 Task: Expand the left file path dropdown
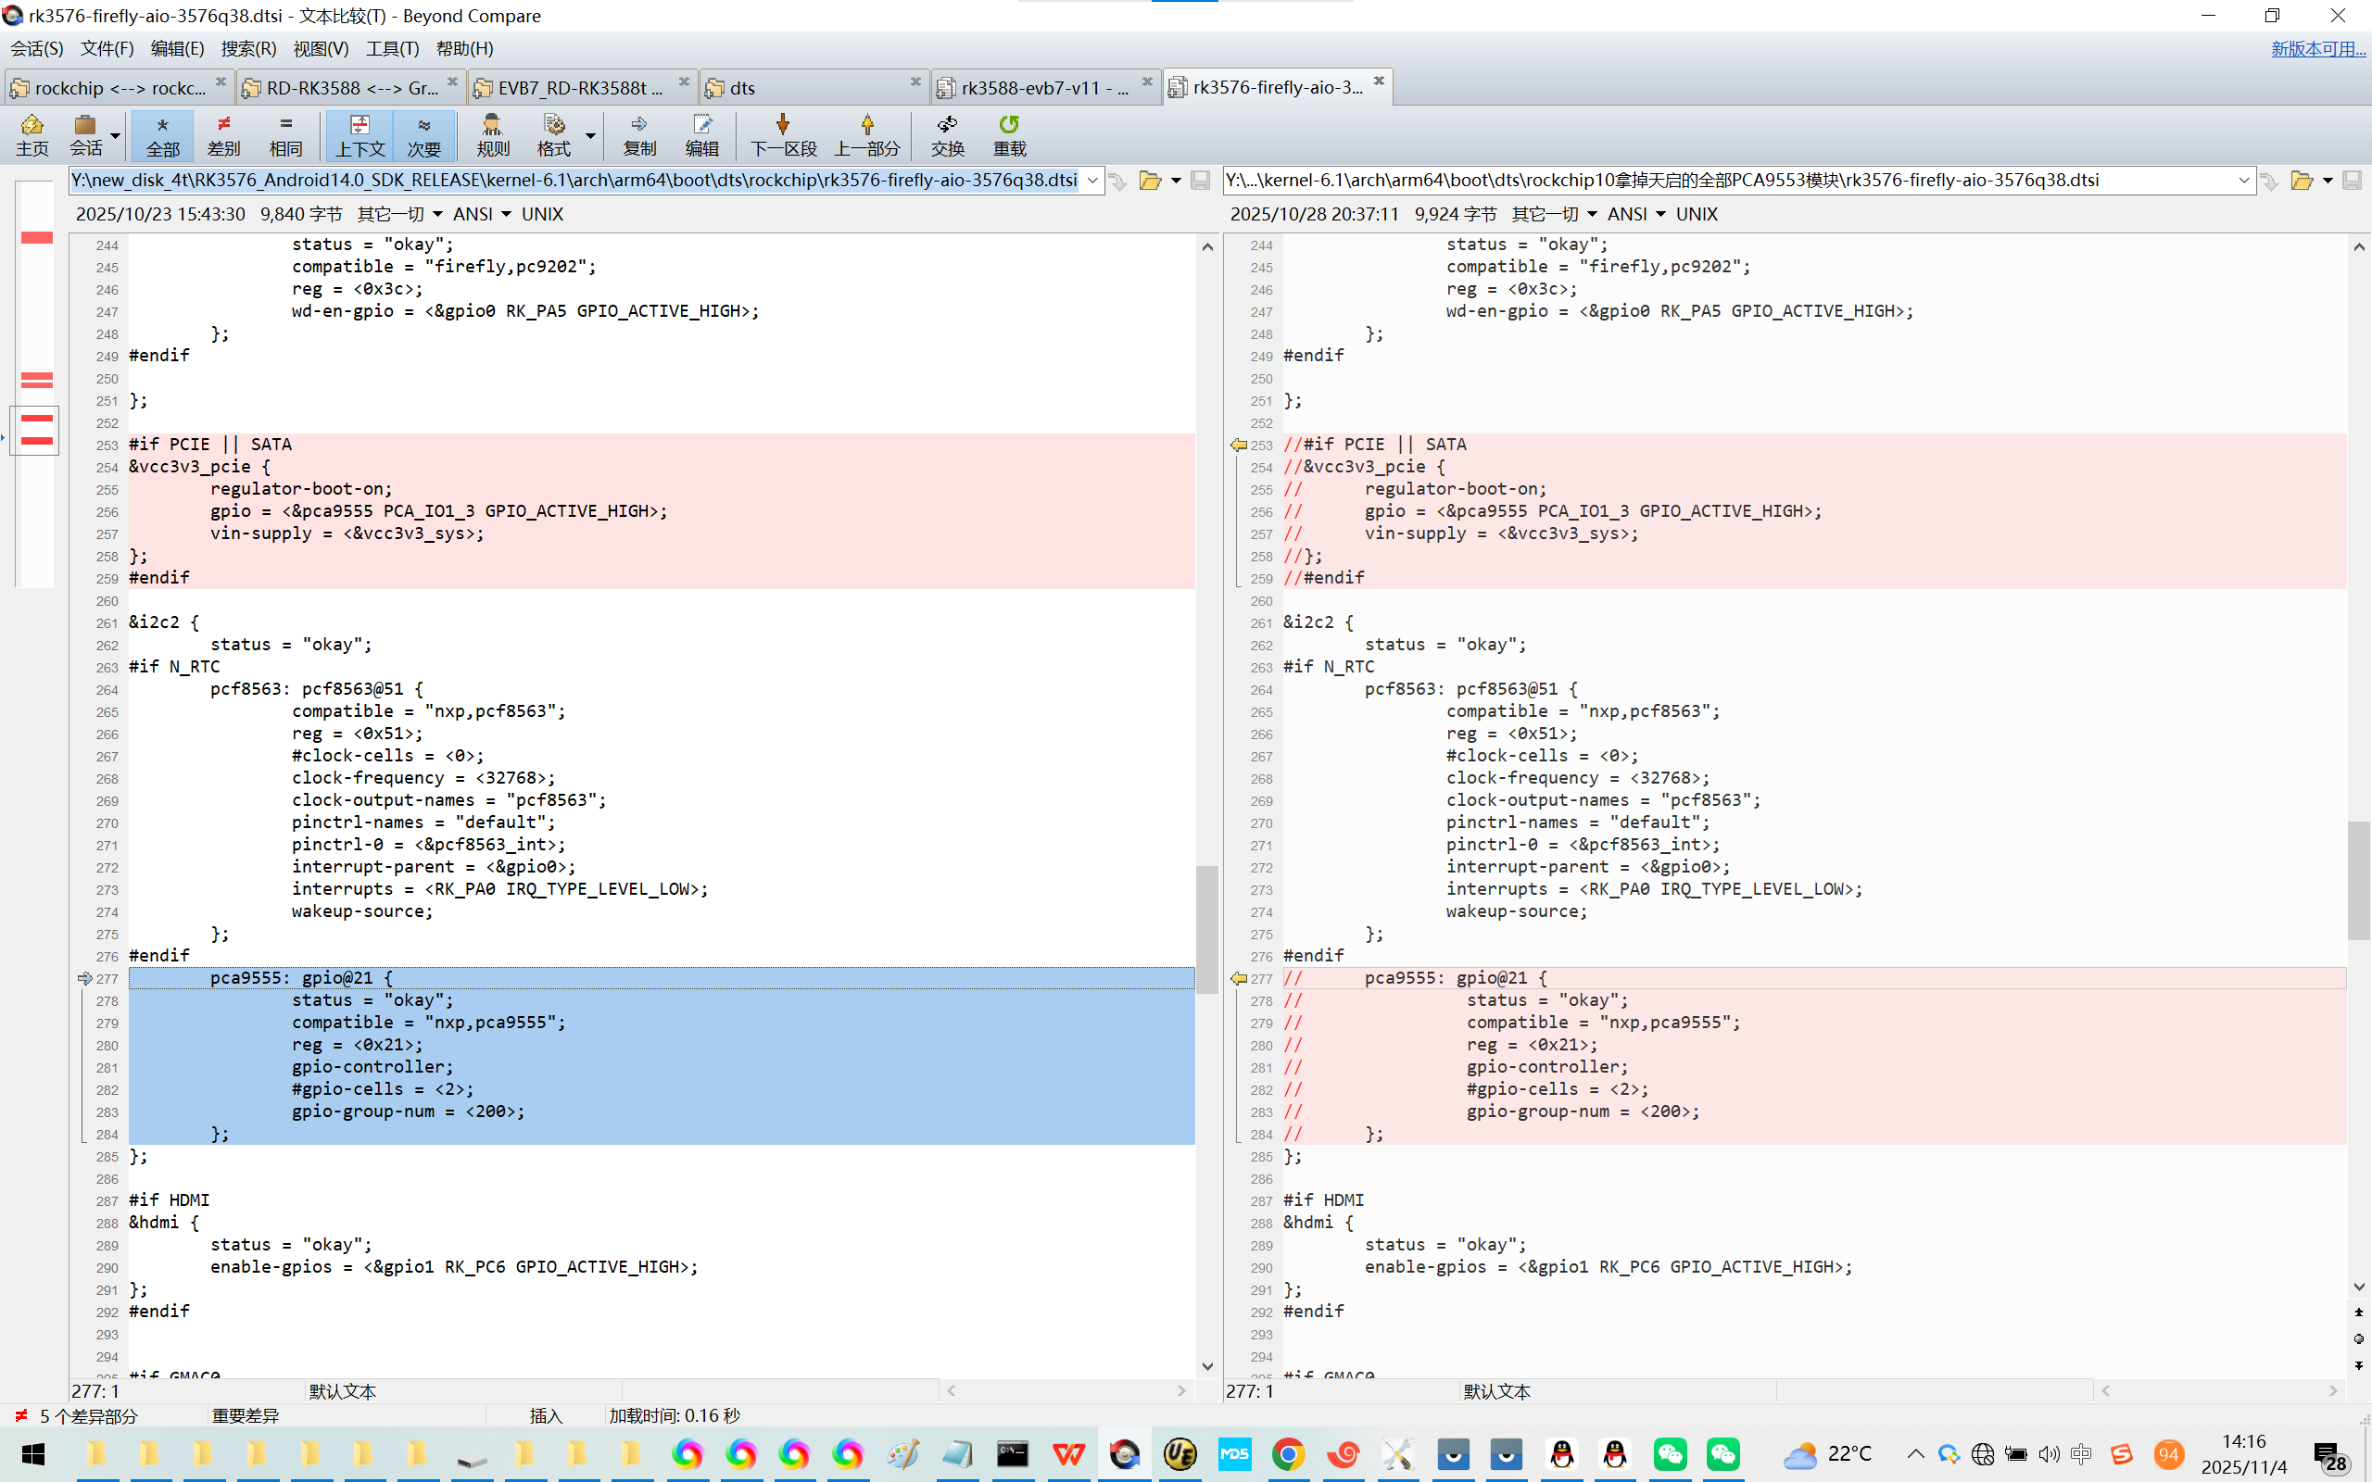(x=1091, y=181)
